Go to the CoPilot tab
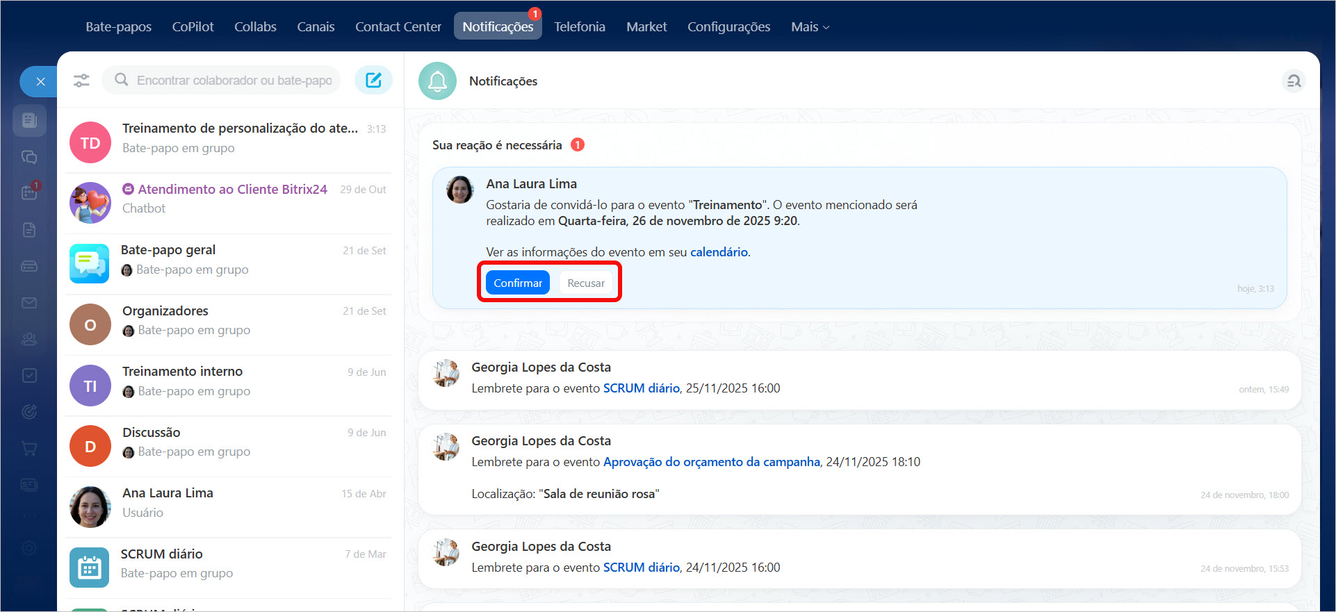This screenshot has height=612, width=1336. tap(193, 27)
